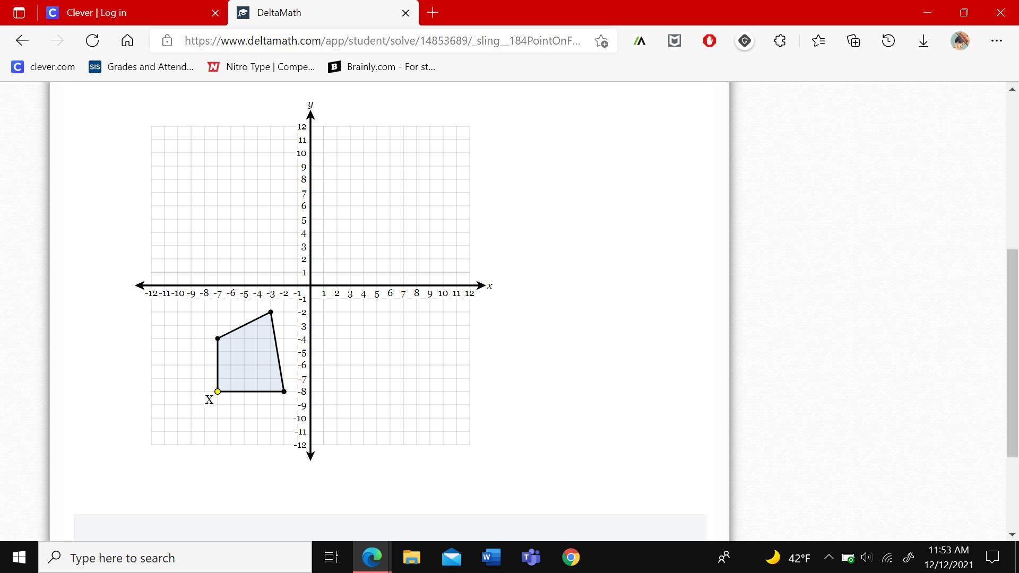Open the downloads arrow icon
1019x573 pixels.
pyautogui.click(x=923, y=41)
